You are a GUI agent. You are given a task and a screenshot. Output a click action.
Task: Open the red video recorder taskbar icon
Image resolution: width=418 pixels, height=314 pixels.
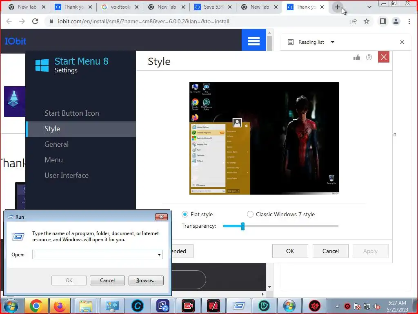point(188,306)
